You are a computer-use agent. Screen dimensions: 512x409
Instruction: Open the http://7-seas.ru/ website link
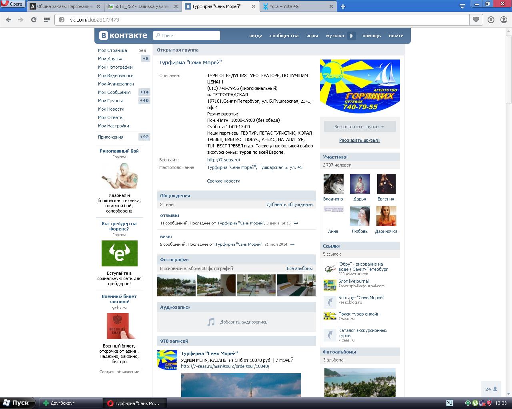(224, 160)
